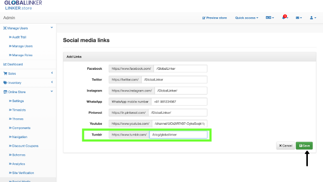Click the https://www.facebook.com/ prefix text

pos(131,69)
